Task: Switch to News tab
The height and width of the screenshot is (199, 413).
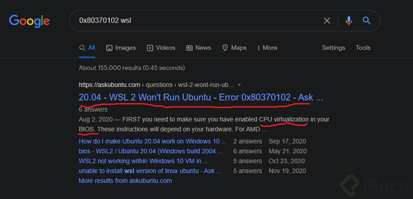Action: coord(198,48)
